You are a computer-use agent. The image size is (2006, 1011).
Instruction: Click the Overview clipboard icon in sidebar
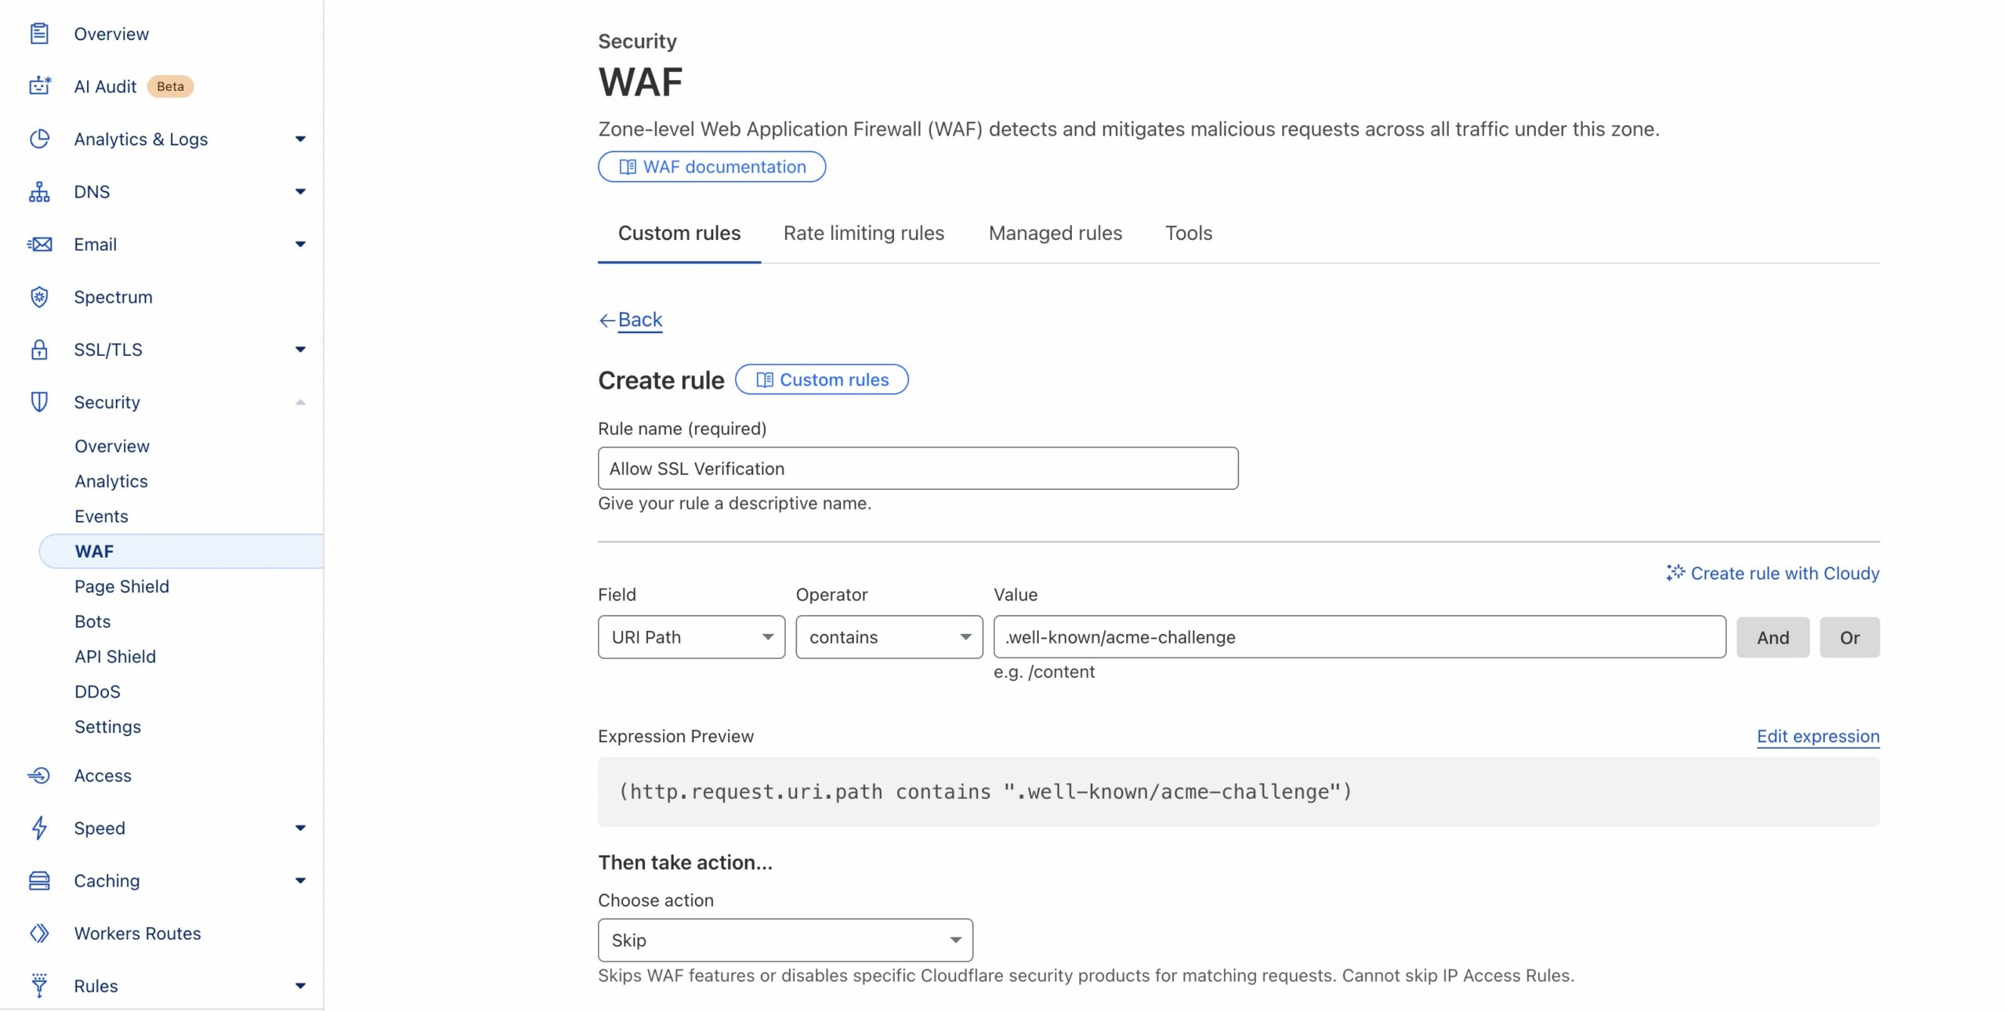click(x=39, y=34)
